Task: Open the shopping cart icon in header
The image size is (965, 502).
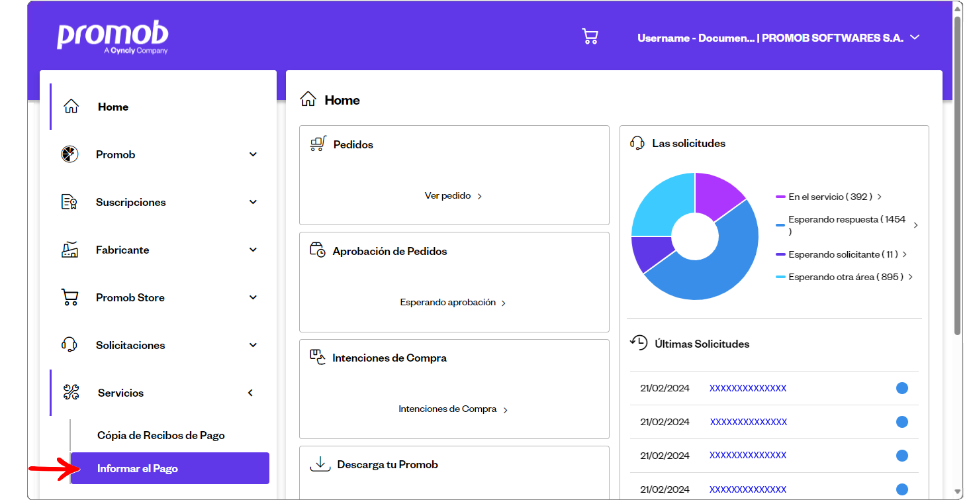Action: pos(590,36)
